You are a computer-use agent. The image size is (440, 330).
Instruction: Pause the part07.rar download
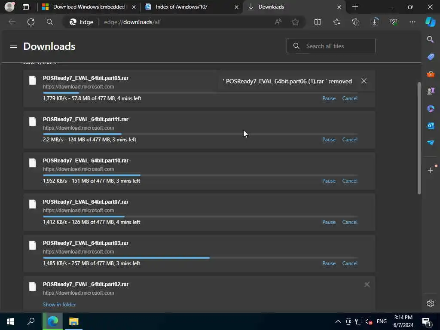[329, 222]
